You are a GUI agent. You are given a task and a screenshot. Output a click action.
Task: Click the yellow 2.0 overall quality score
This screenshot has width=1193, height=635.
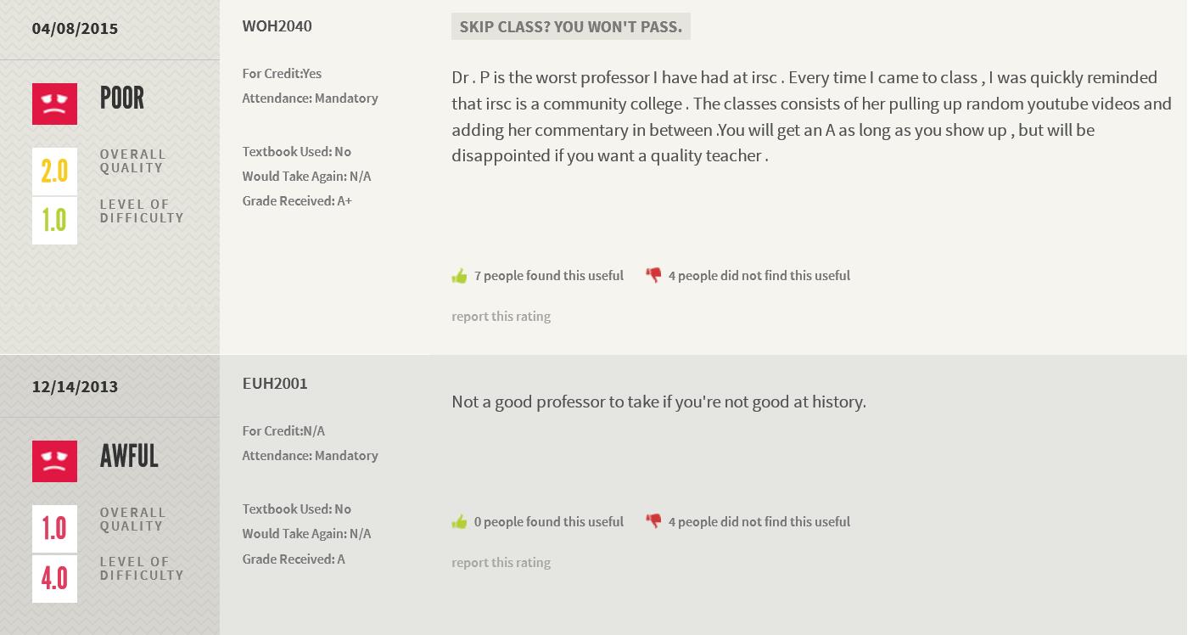(x=54, y=171)
